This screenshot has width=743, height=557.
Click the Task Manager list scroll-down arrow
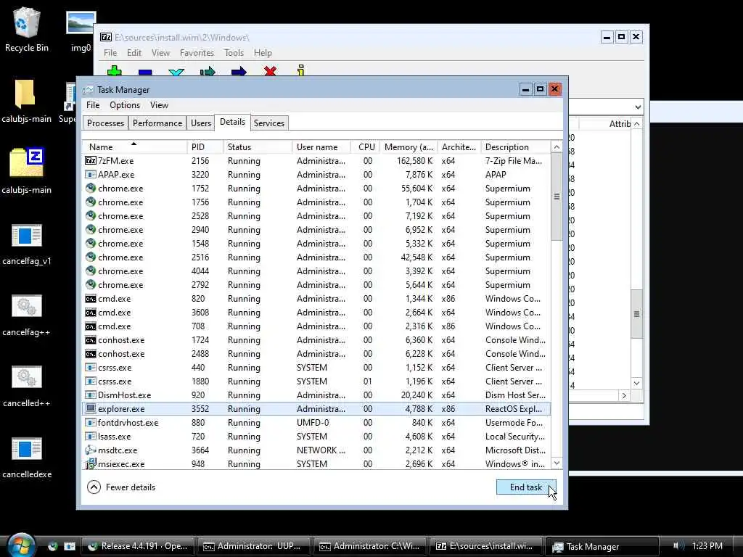pos(557,463)
